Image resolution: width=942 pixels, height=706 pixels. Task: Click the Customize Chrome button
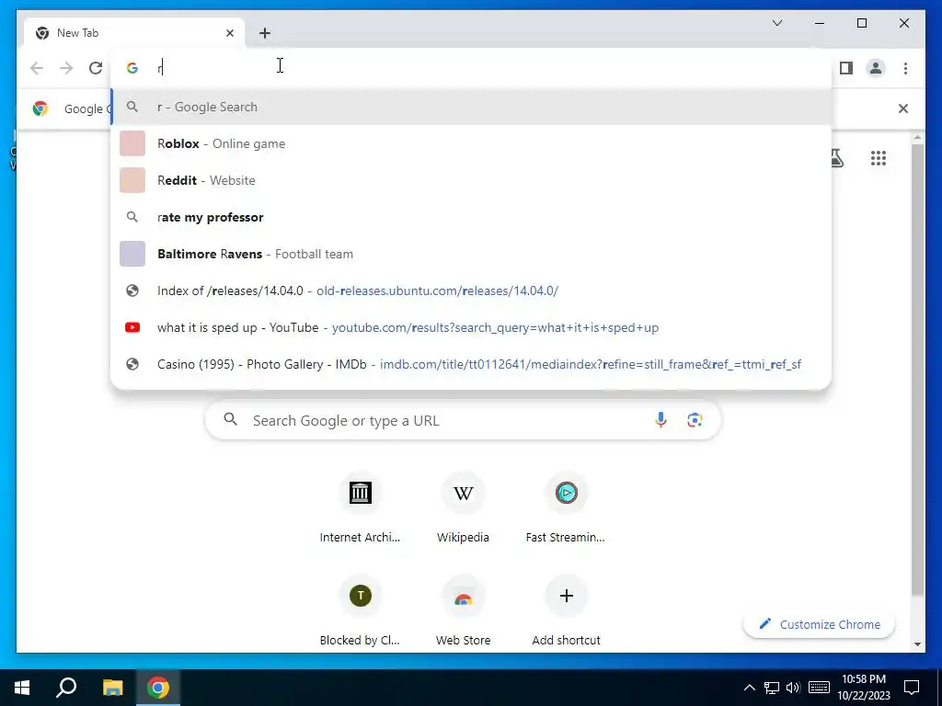click(819, 624)
